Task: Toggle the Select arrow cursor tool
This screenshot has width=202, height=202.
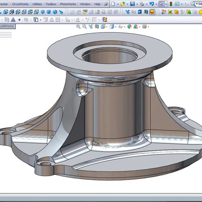Action: coord(161,4)
